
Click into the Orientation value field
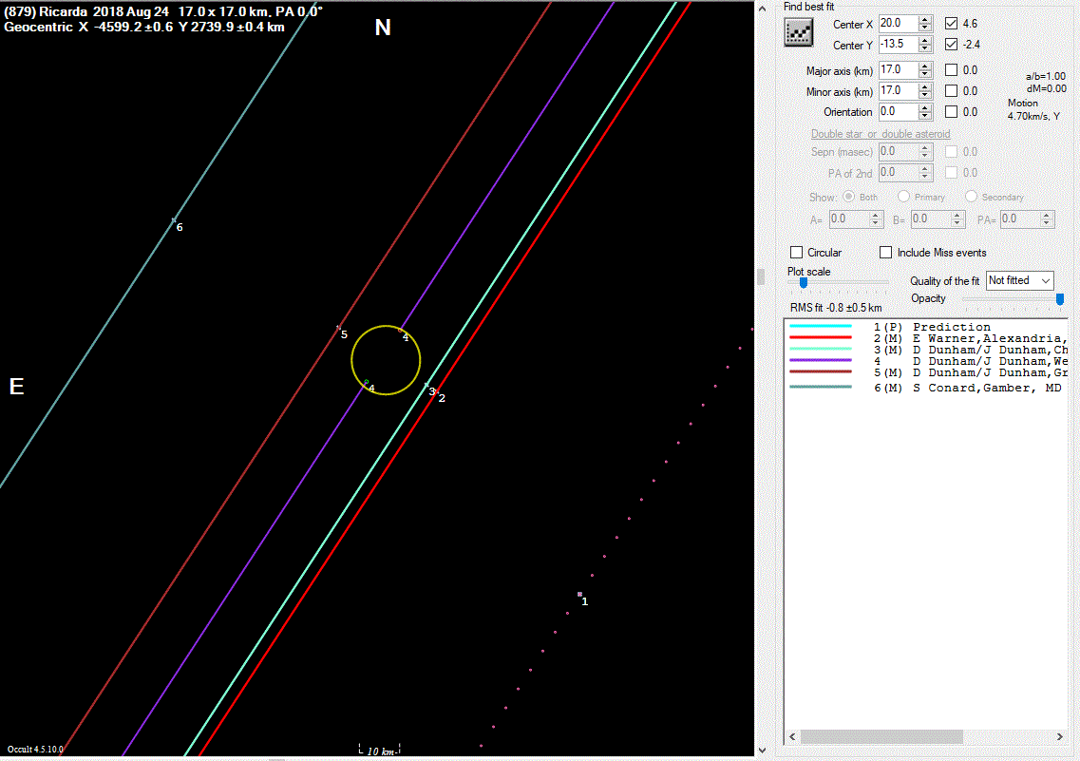pos(899,111)
